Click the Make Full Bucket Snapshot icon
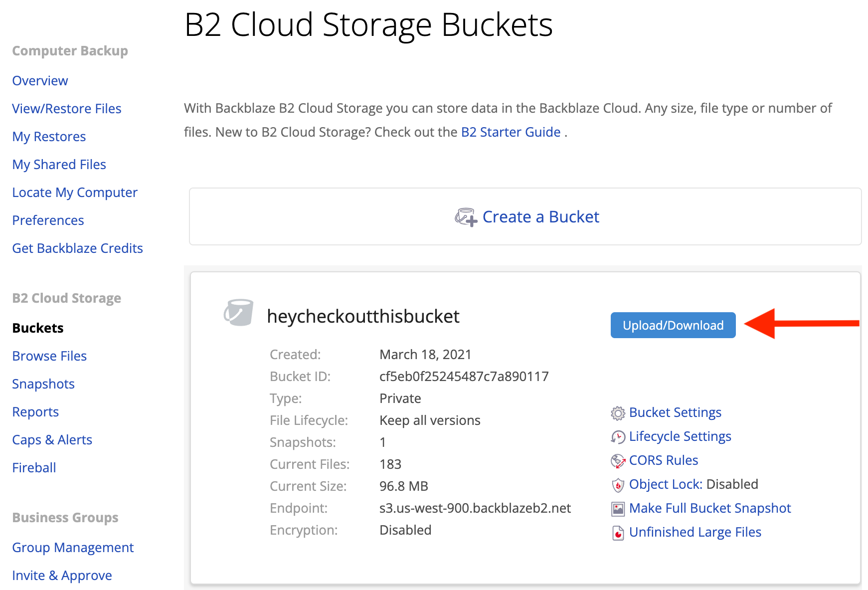 618,509
